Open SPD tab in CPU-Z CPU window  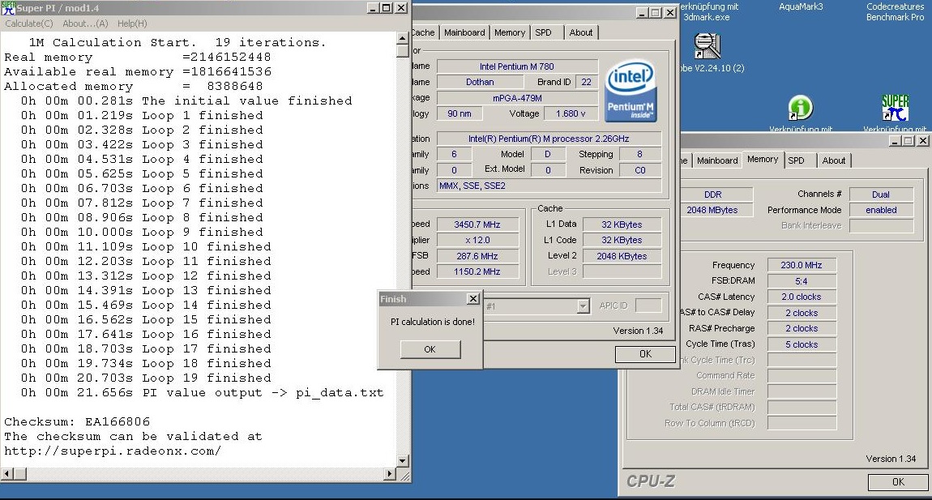(x=543, y=32)
